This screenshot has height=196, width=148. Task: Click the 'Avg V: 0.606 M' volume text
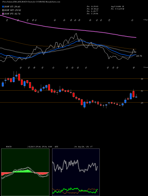pos(117,7)
